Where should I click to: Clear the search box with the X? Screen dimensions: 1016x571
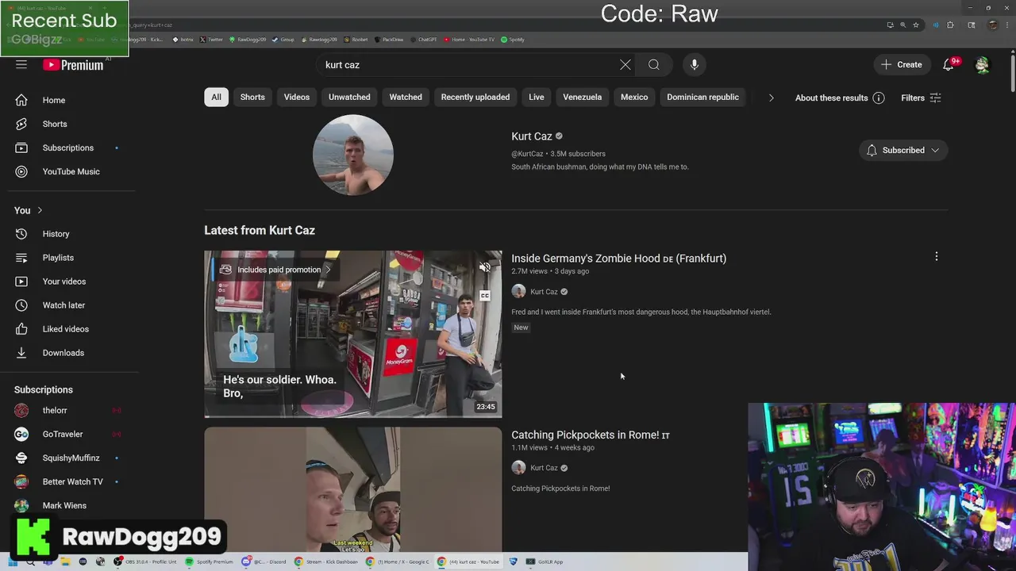point(625,65)
